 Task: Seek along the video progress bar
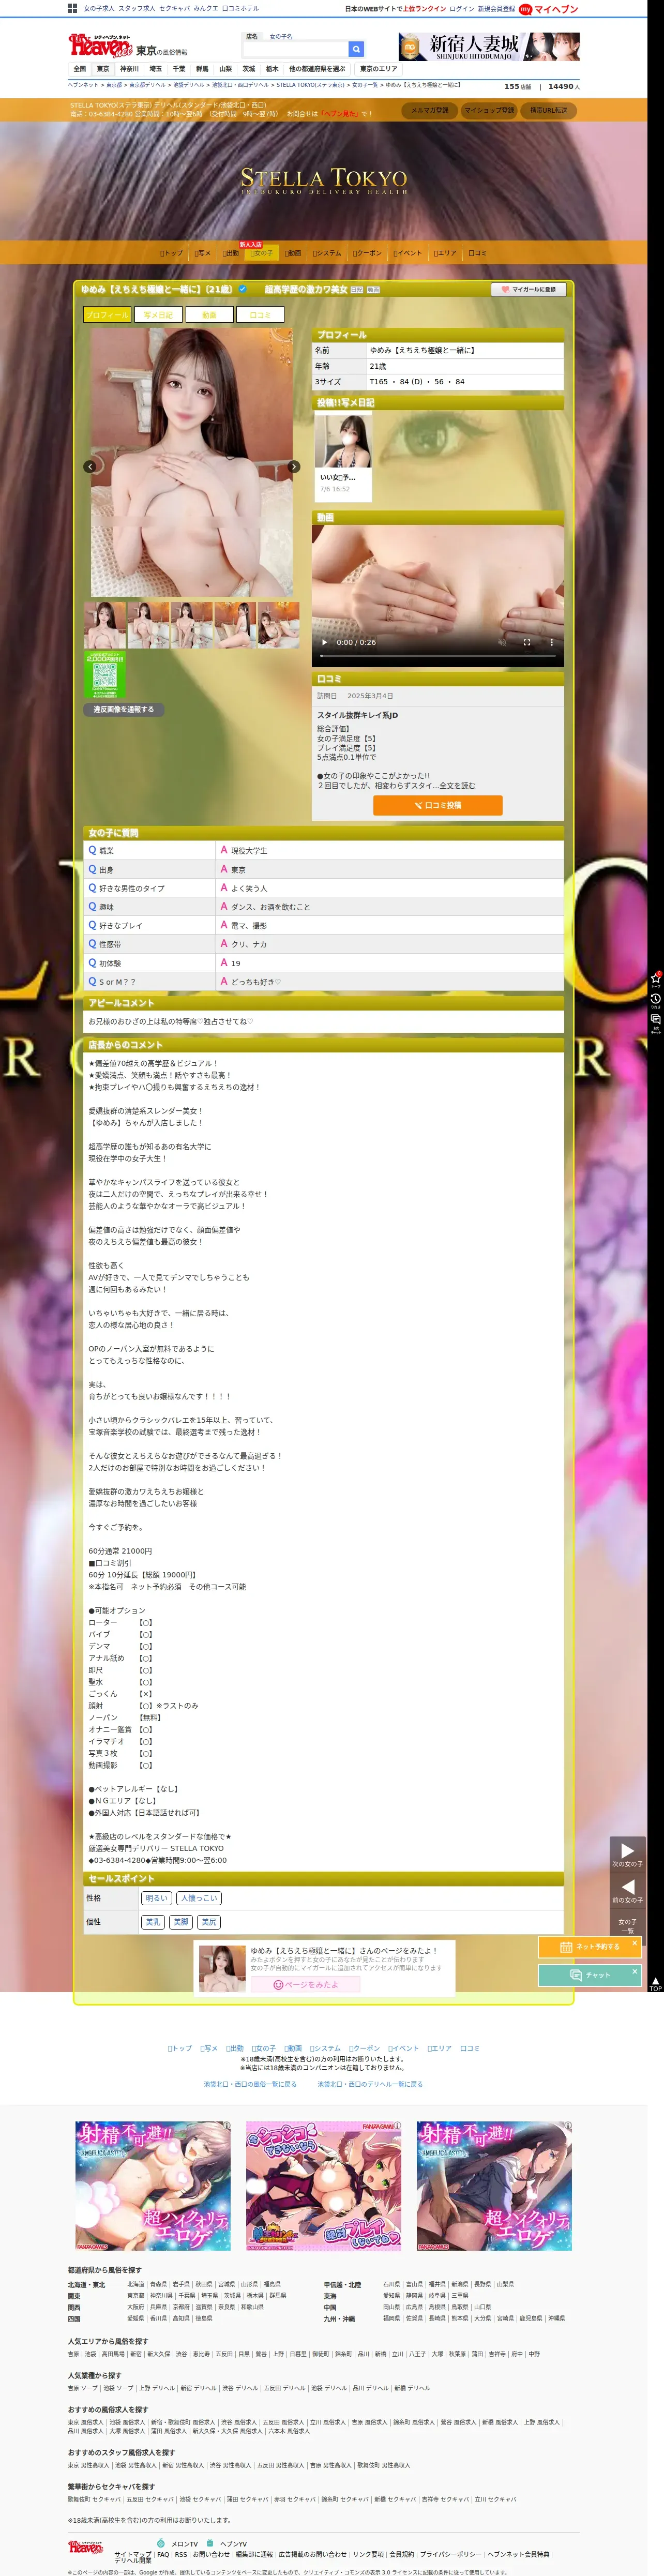pyautogui.click(x=438, y=656)
